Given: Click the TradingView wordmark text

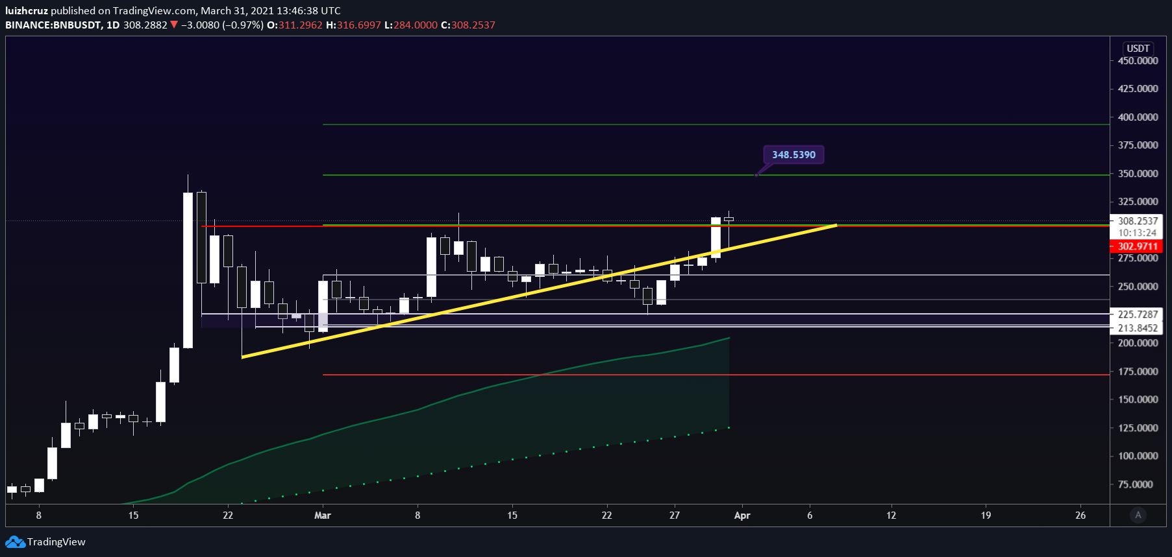Looking at the screenshot, I should (56, 542).
